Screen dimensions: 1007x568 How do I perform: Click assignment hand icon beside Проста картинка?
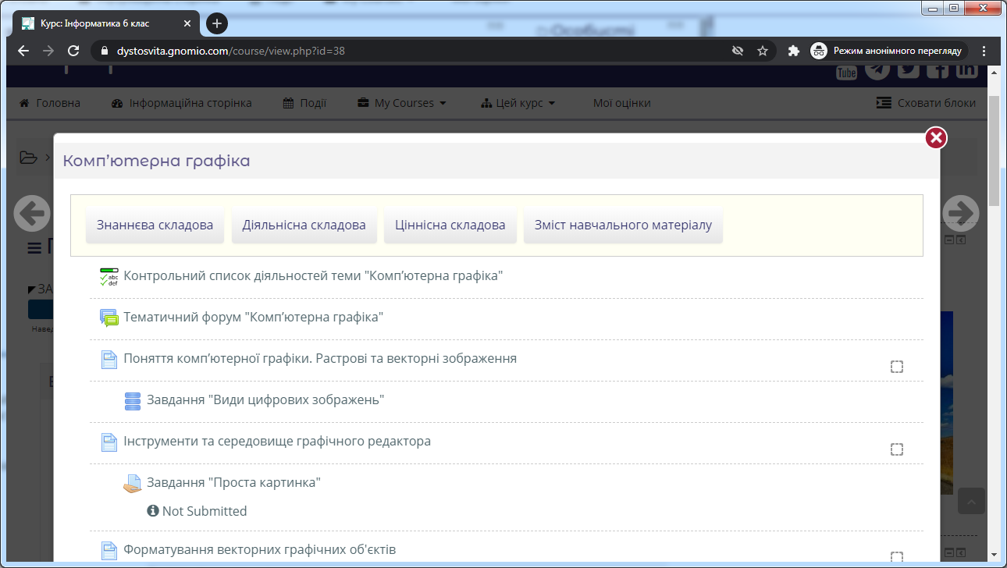133,484
